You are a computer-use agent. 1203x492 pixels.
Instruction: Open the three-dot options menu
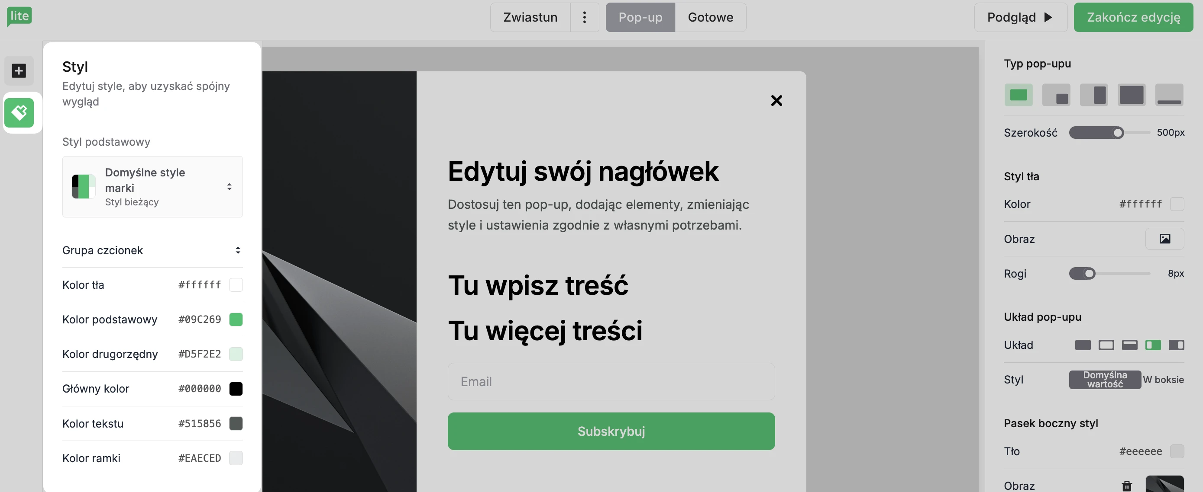coord(584,17)
